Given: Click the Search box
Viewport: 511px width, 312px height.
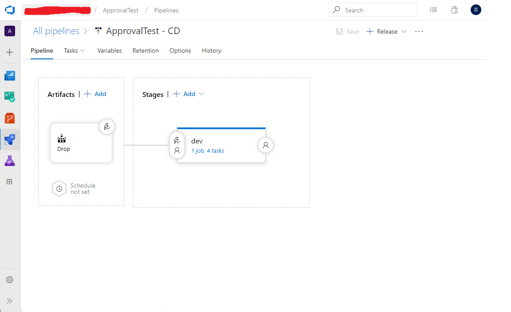Looking at the screenshot, I should coord(373,10).
